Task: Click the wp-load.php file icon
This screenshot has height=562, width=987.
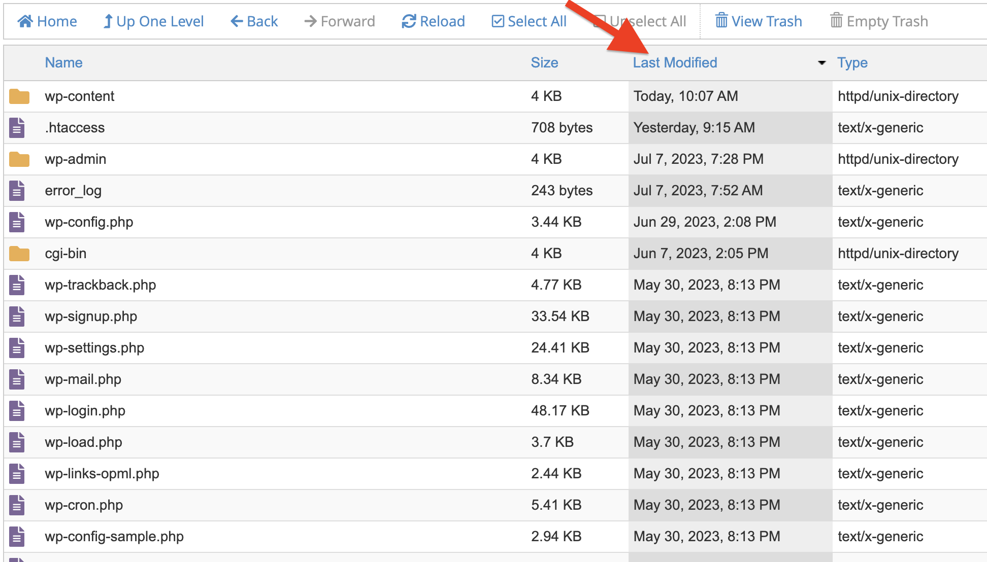Action: click(x=17, y=442)
